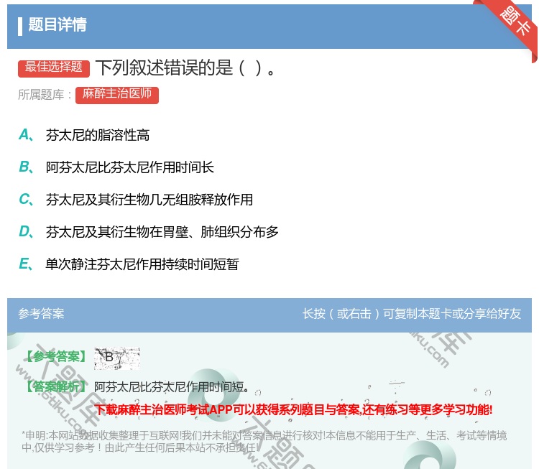Screen dimensions: 539x469
Task: Click the green 【答案解析】 label
Action: pos(55,388)
